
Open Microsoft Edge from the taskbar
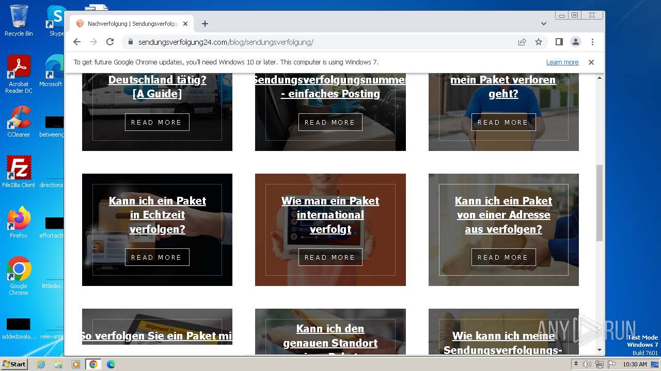[x=111, y=364]
